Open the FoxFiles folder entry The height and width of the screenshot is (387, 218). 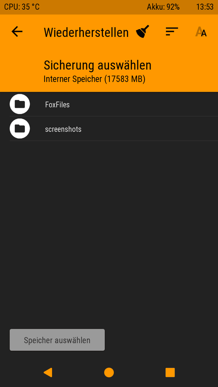[x=114, y=104]
